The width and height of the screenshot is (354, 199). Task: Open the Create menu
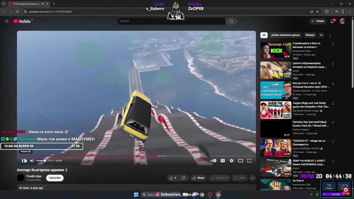point(318,21)
